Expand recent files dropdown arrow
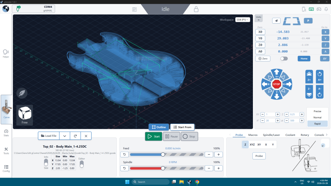 pyautogui.click(x=65, y=136)
